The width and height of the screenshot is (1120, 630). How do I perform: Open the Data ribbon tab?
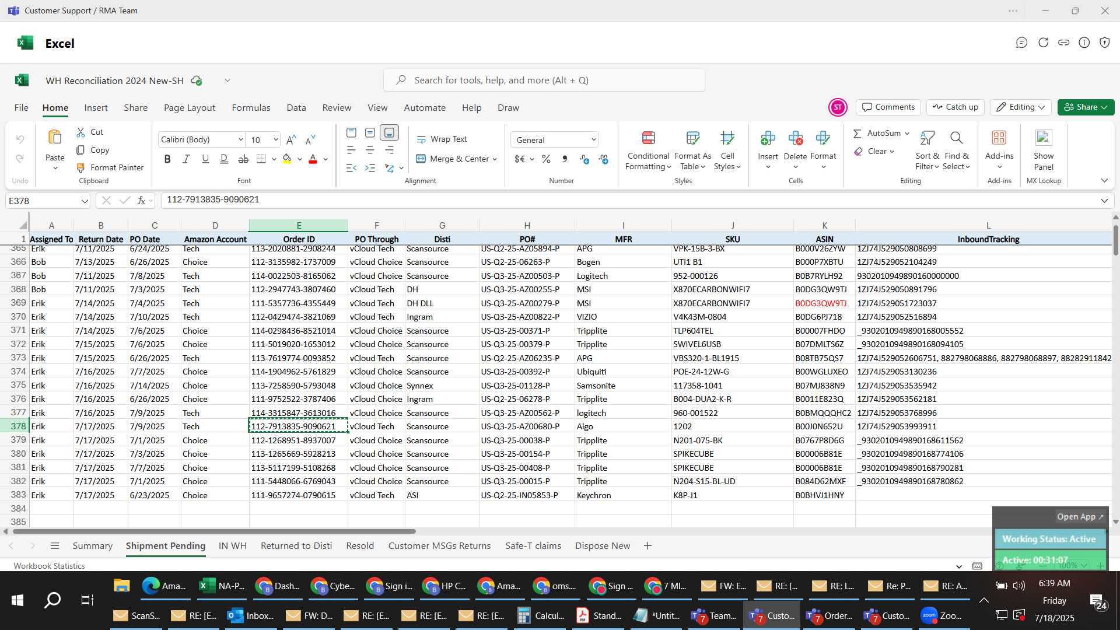coord(296,108)
